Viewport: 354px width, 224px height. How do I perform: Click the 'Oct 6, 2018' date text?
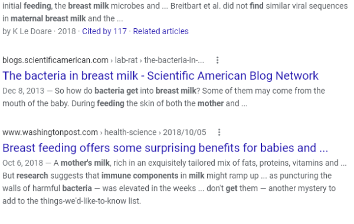[x=23, y=163]
